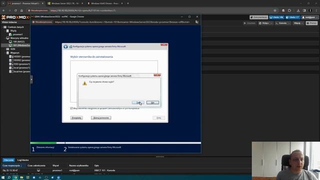The height and width of the screenshot is (180, 320).
Task: Click the local (proxmox1) storage icon
Action: (11, 68)
